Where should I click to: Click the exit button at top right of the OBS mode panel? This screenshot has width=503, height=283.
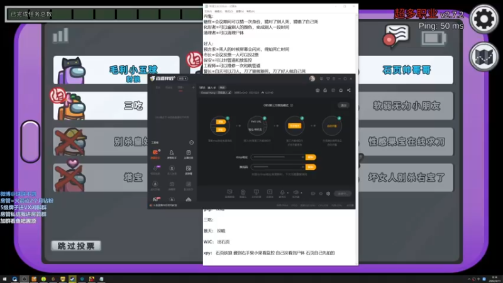coord(343,105)
